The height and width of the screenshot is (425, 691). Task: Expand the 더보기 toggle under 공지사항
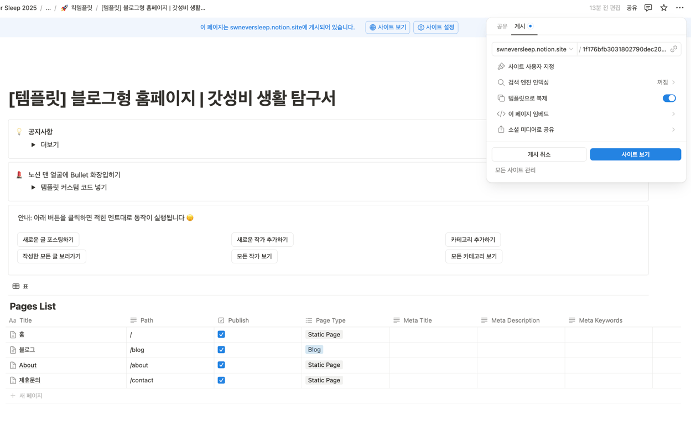point(33,145)
